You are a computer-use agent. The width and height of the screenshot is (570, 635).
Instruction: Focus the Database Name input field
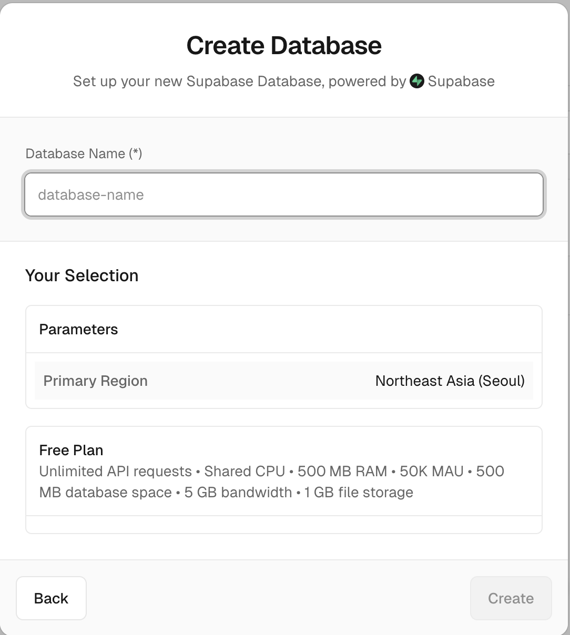pos(284,194)
